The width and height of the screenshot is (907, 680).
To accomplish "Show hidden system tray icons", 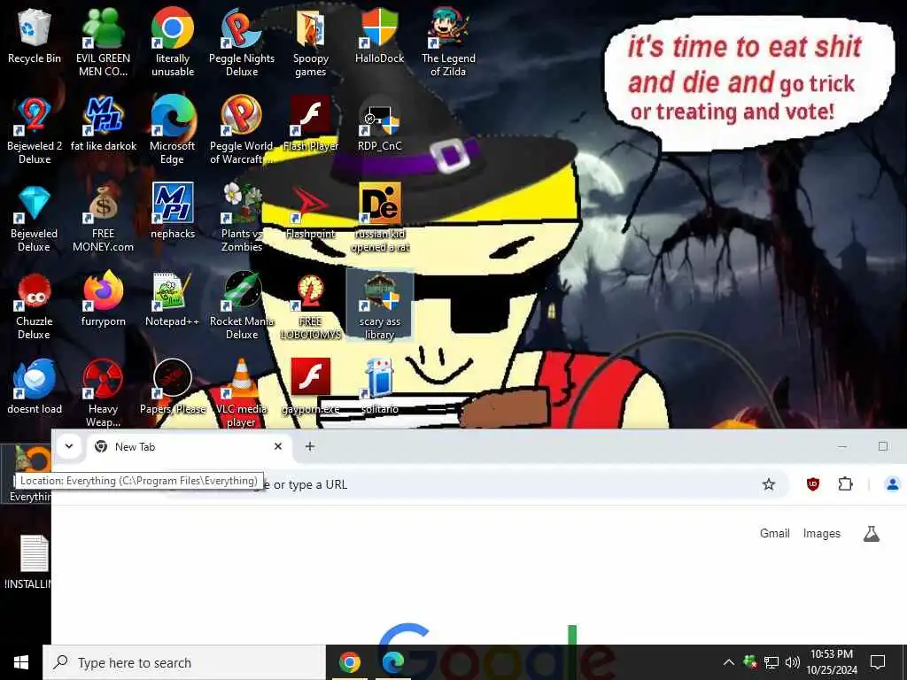I will point(729,662).
